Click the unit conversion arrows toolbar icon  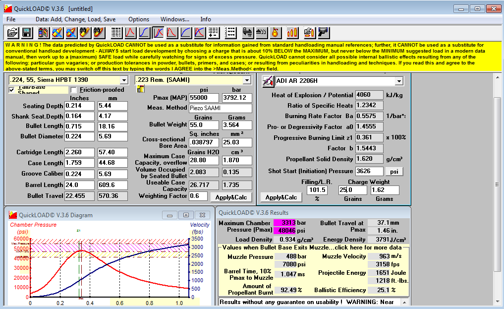[247, 32]
